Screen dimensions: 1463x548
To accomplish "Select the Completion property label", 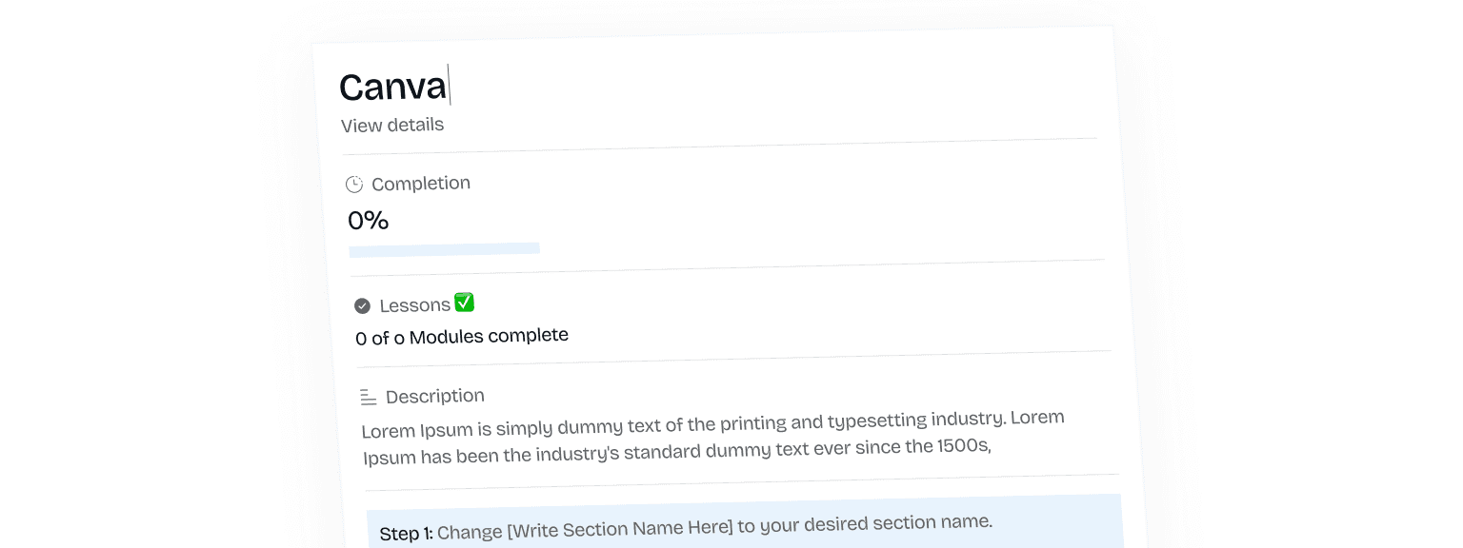I will tap(421, 184).
